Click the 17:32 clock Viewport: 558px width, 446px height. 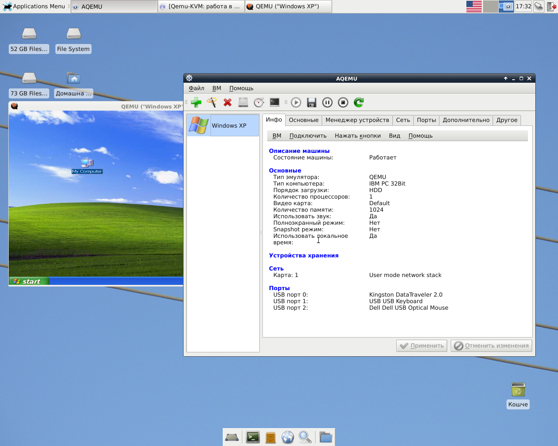pyautogui.click(x=523, y=7)
